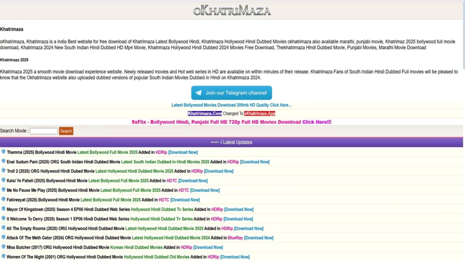Click the Telegram plane icon on the blue button
Image resolution: width=465 pixels, height=261 pixels.
tap(198, 92)
